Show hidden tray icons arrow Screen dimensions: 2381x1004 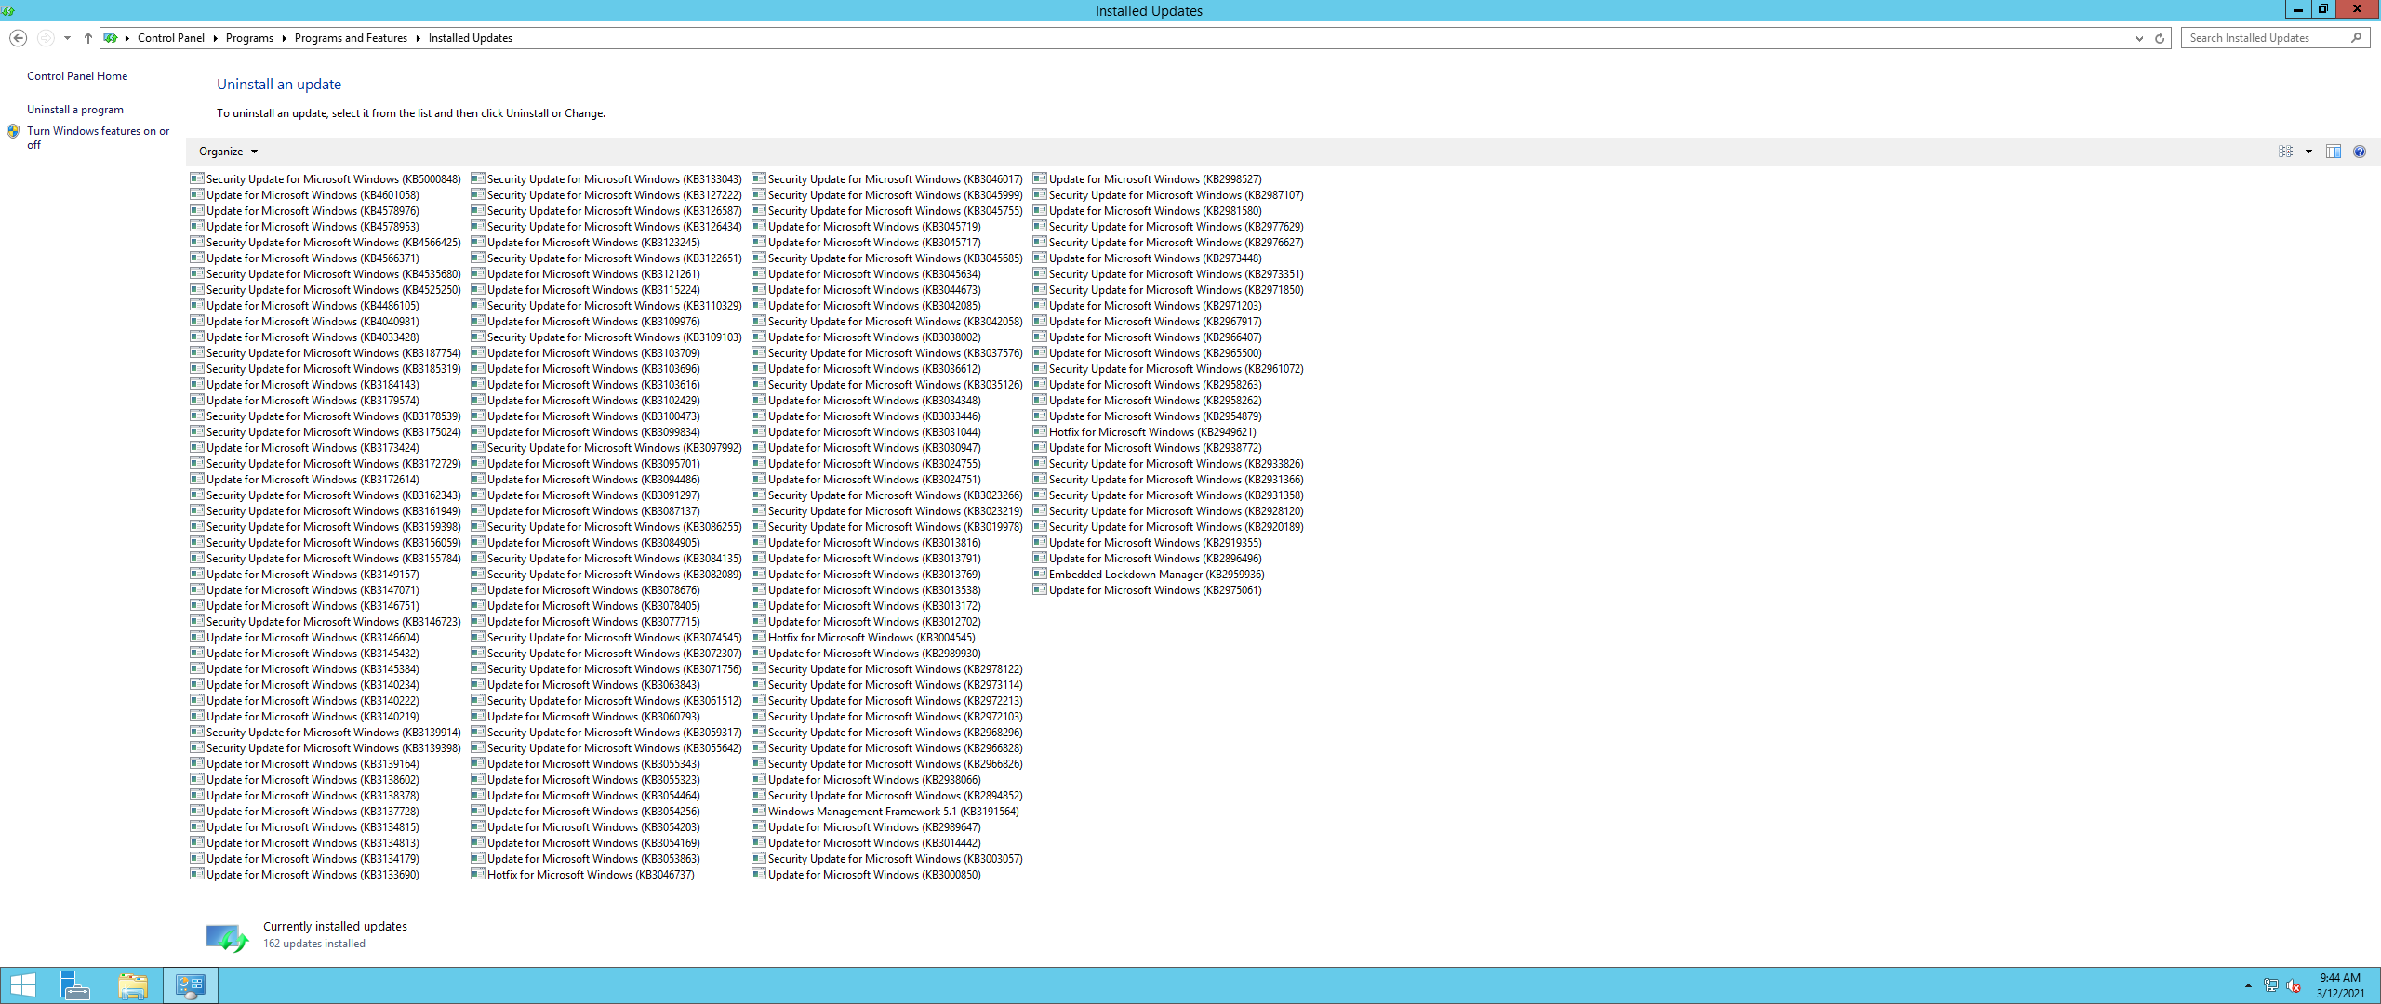click(x=2248, y=985)
